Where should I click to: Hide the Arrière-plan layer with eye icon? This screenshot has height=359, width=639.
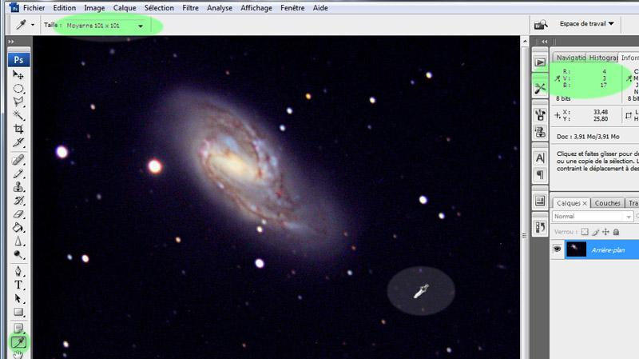tap(557, 249)
